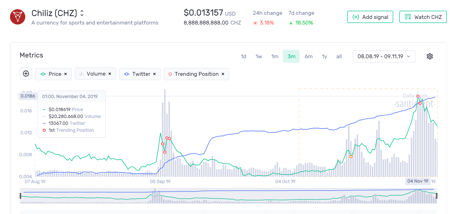The height and width of the screenshot is (214, 452).
Task: Toggle the Price metric chip
Action: pos(53,74)
